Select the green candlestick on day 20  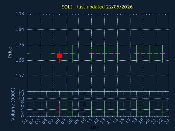pyautogui.click(x=150, y=54)
